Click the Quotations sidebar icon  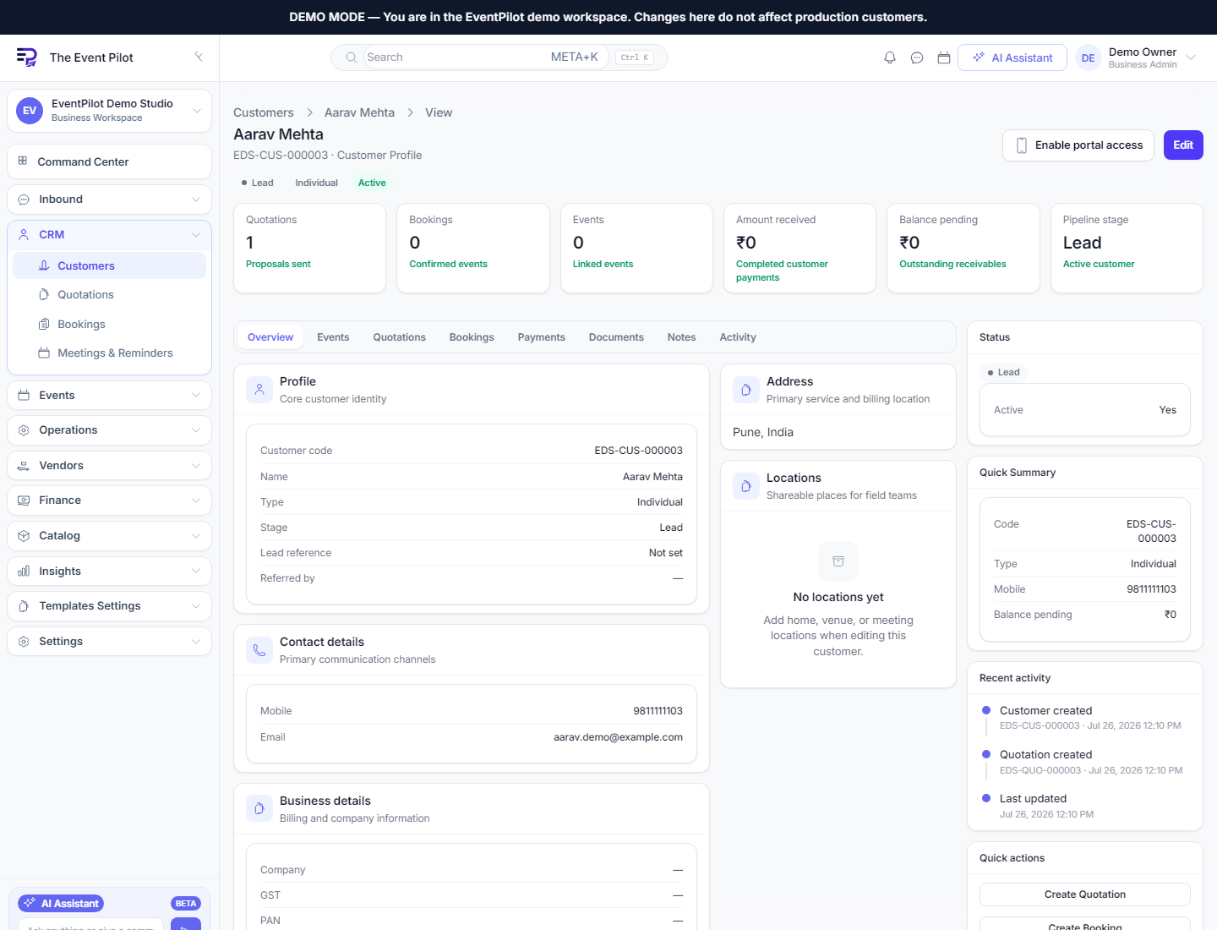click(x=44, y=294)
